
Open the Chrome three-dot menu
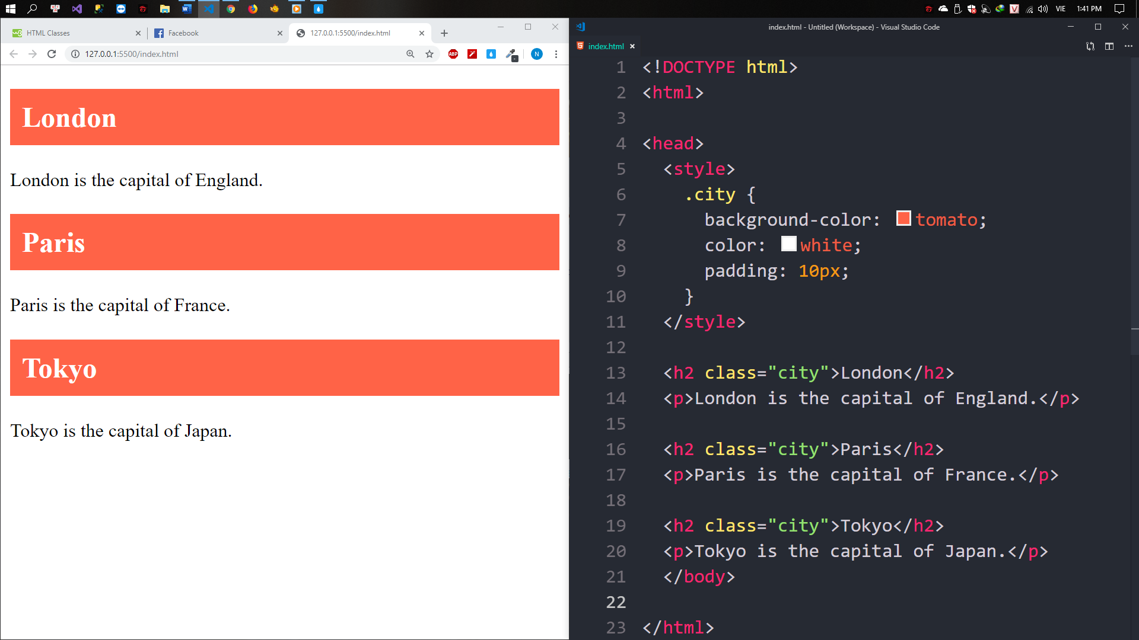coord(556,54)
